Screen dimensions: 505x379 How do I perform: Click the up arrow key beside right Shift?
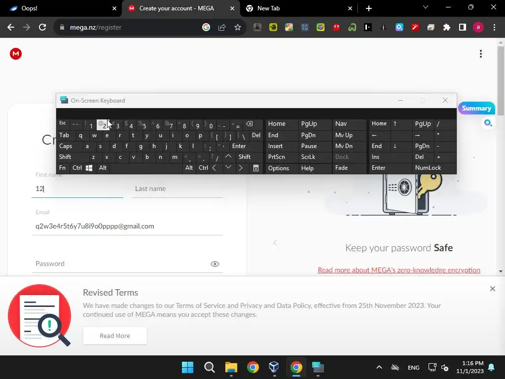point(228,156)
